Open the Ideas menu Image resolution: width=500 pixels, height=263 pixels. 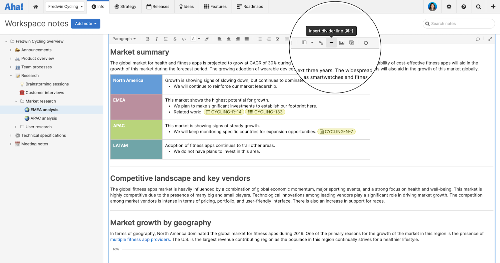pyautogui.click(x=186, y=6)
